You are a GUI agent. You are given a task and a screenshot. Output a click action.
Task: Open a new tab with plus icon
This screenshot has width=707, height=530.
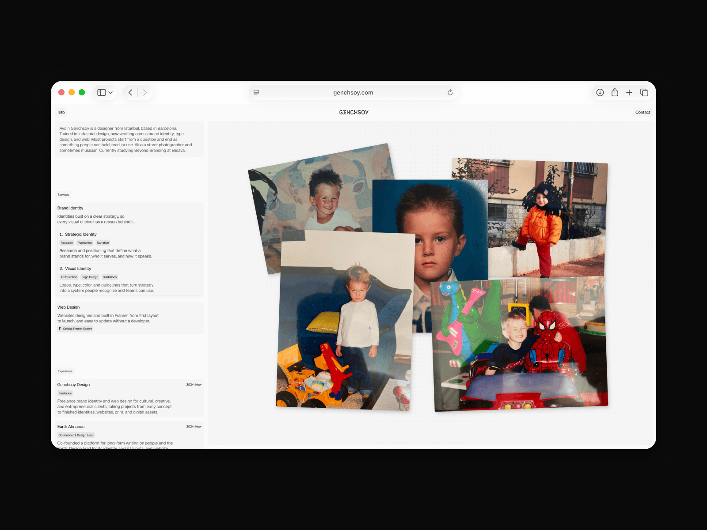pos(629,92)
